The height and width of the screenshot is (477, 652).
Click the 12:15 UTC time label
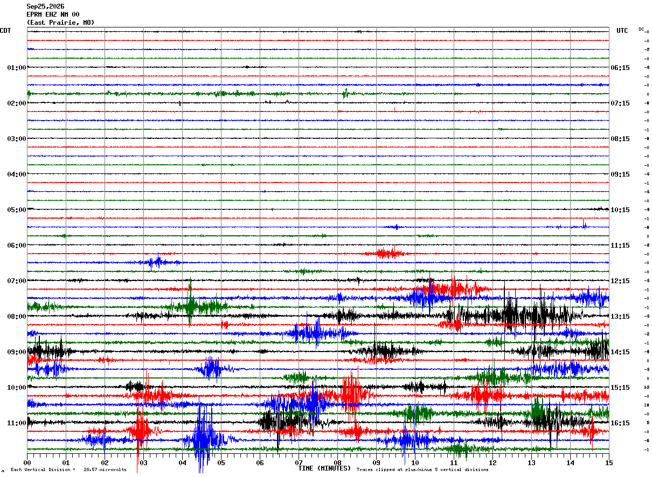(620, 281)
